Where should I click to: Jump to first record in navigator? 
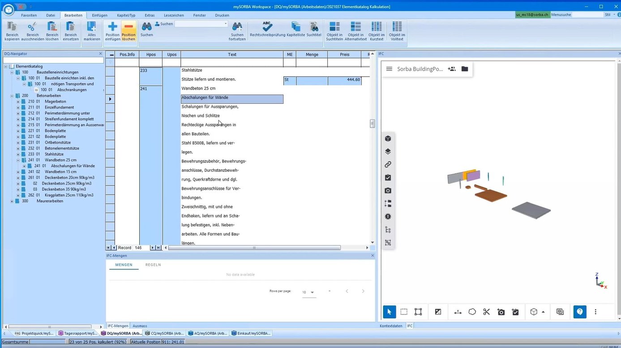click(x=109, y=247)
